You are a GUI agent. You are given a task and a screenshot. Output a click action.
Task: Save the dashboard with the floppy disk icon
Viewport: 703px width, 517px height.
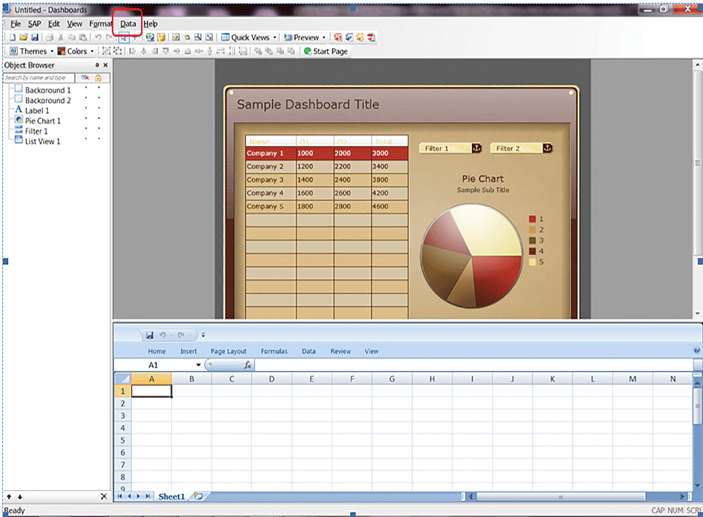tap(35, 37)
